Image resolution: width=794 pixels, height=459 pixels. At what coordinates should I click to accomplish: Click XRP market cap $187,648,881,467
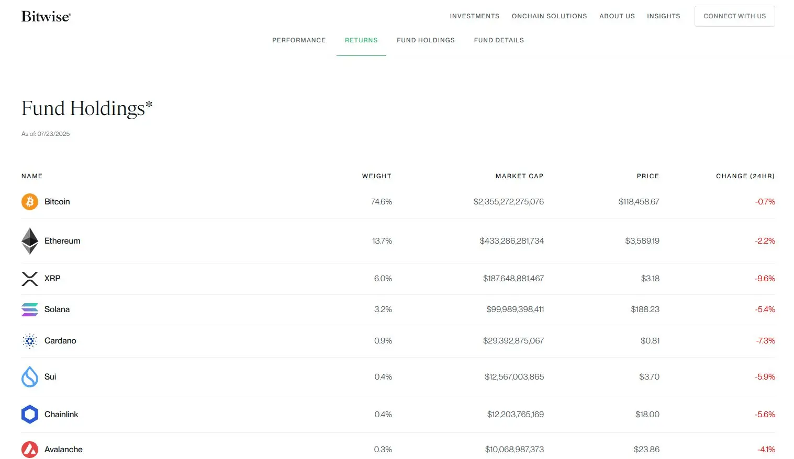point(513,279)
